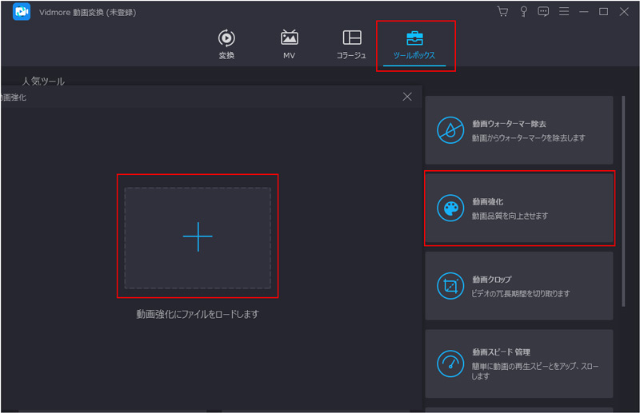Click the tool list vertical scrollbar
The height and width of the screenshot is (413, 640).
[x=623, y=201]
